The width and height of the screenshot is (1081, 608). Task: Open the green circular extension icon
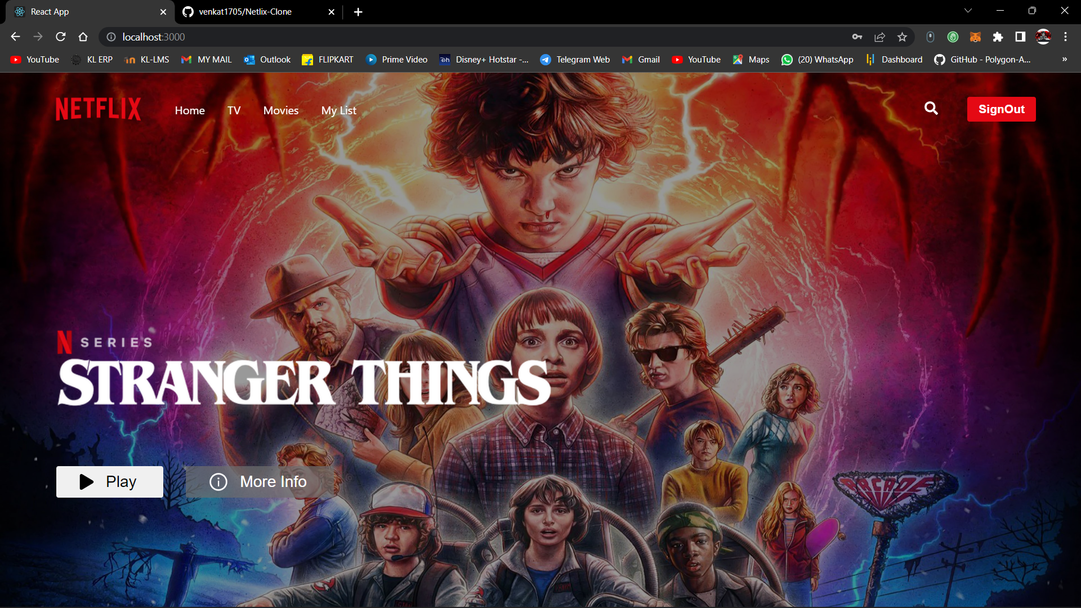953,37
